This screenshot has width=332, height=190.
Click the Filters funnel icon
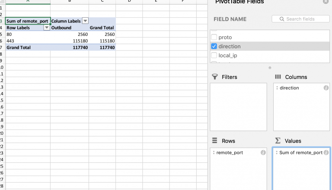point(214,77)
